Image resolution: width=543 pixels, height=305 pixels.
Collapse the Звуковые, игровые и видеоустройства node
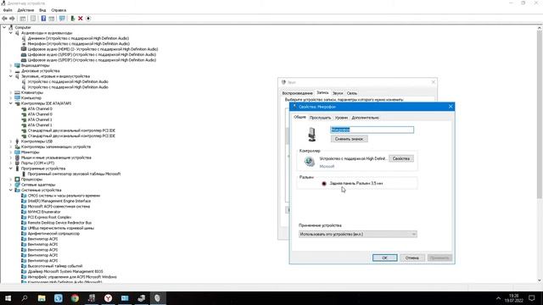pyautogui.click(x=11, y=76)
